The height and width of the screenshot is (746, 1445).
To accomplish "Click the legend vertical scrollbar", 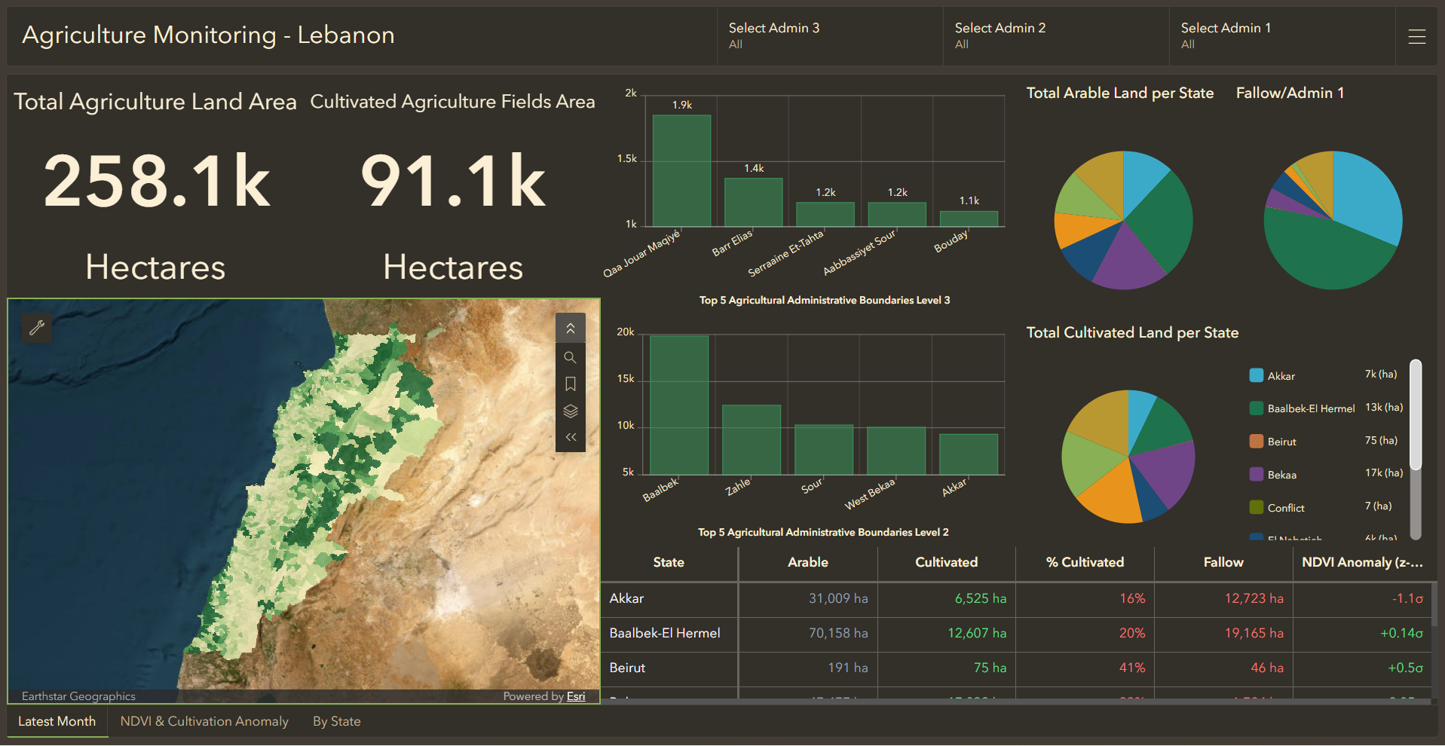I will [1416, 449].
